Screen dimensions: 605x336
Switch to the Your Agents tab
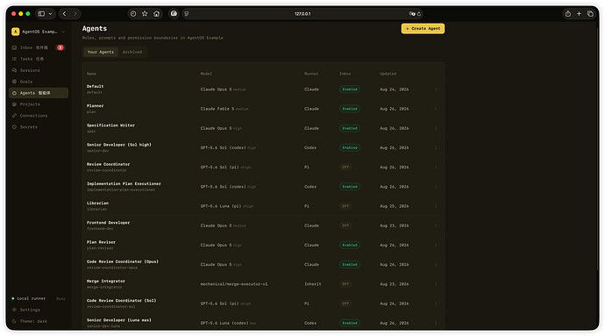click(101, 52)
